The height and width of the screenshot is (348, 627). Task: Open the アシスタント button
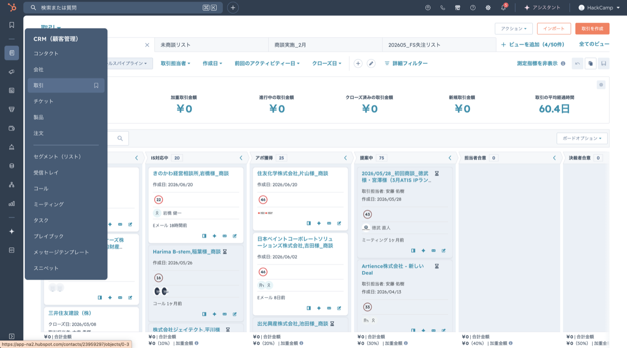[542, 7]
